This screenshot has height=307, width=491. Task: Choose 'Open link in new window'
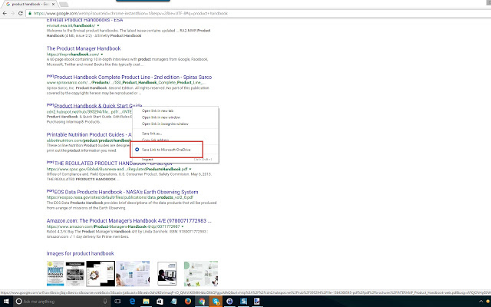click(x=161, y=117)
